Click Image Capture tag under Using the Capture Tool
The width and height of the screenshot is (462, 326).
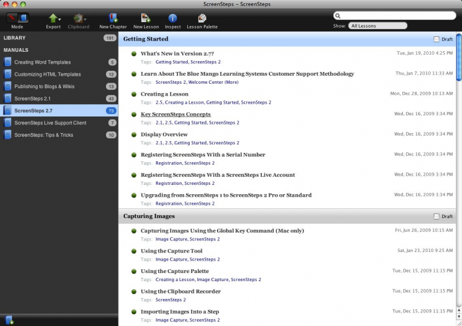point(171,259)
